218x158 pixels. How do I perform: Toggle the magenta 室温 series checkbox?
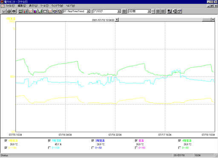[136, 141]
